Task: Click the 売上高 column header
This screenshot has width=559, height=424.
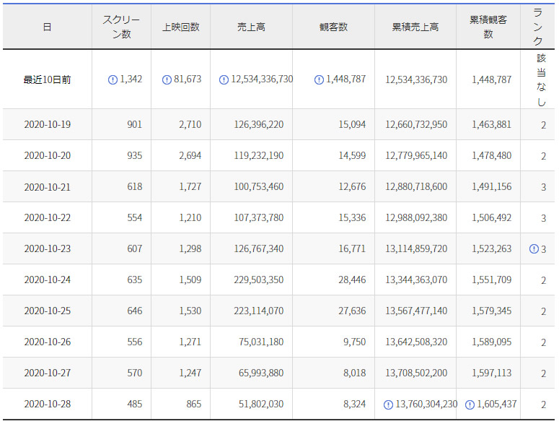Action: tap(251, 27)
